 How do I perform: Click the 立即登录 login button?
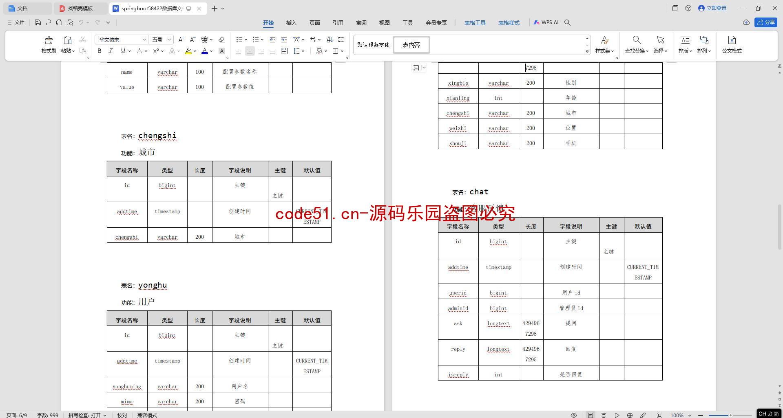(712, 8)
